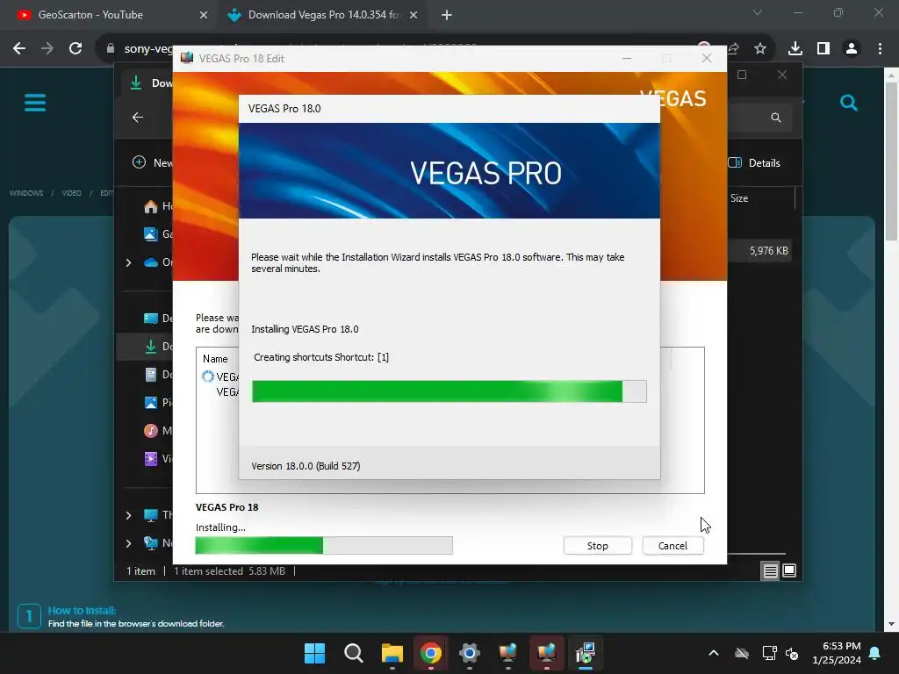This screenshot has width=899, height=674.
Task: Open a new Chrome tab
Action: pyautogui.click(x=447, y=15)
